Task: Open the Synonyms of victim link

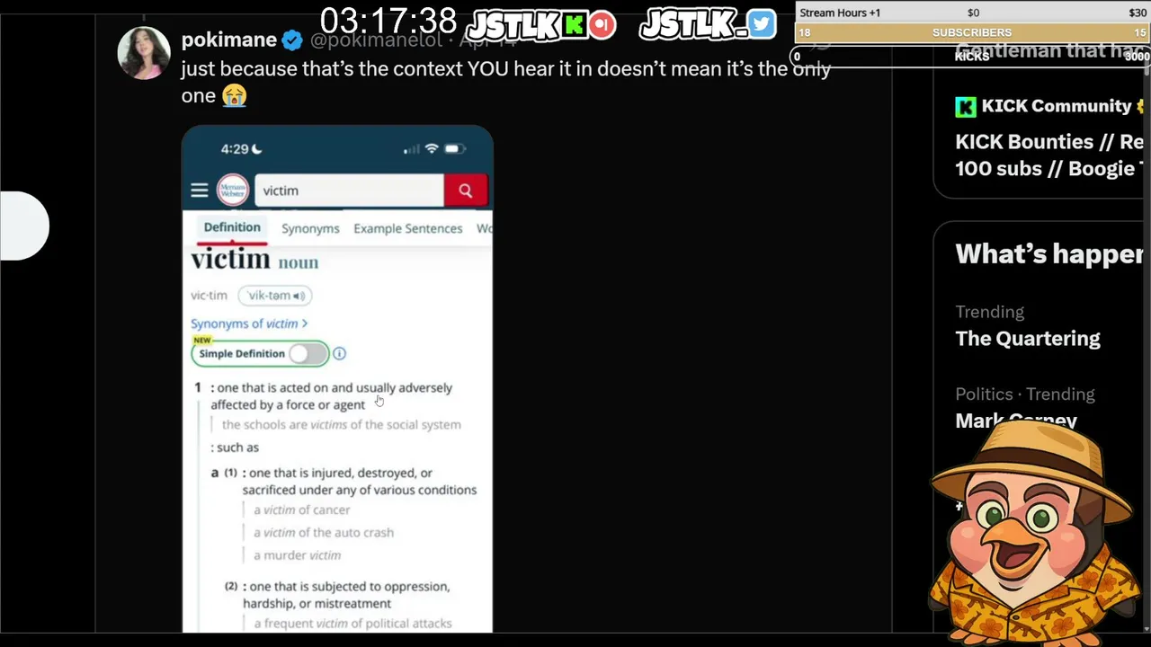Action: tap(248, 323)
